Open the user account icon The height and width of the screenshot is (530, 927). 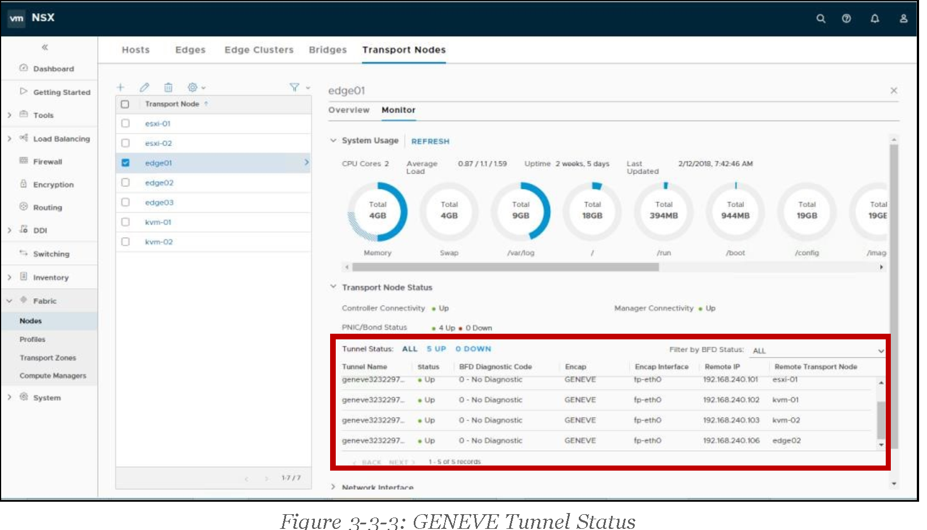pyautogui.click(x=903, y=19)
